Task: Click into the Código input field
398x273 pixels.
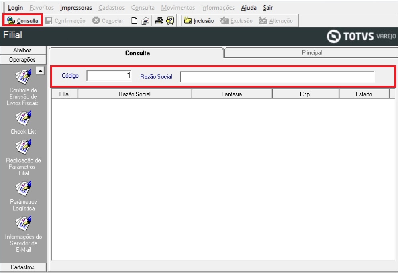Action: (109, 76)
